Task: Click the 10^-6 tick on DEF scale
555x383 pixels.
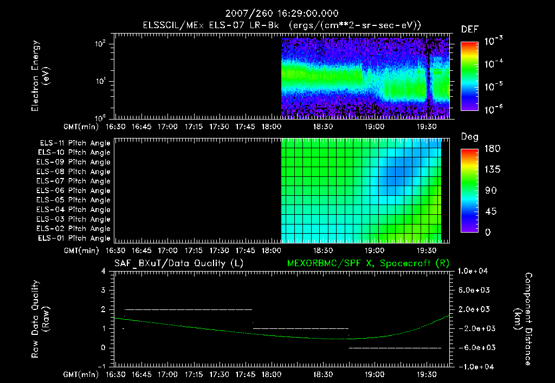Action: click(x=493, y=109)
